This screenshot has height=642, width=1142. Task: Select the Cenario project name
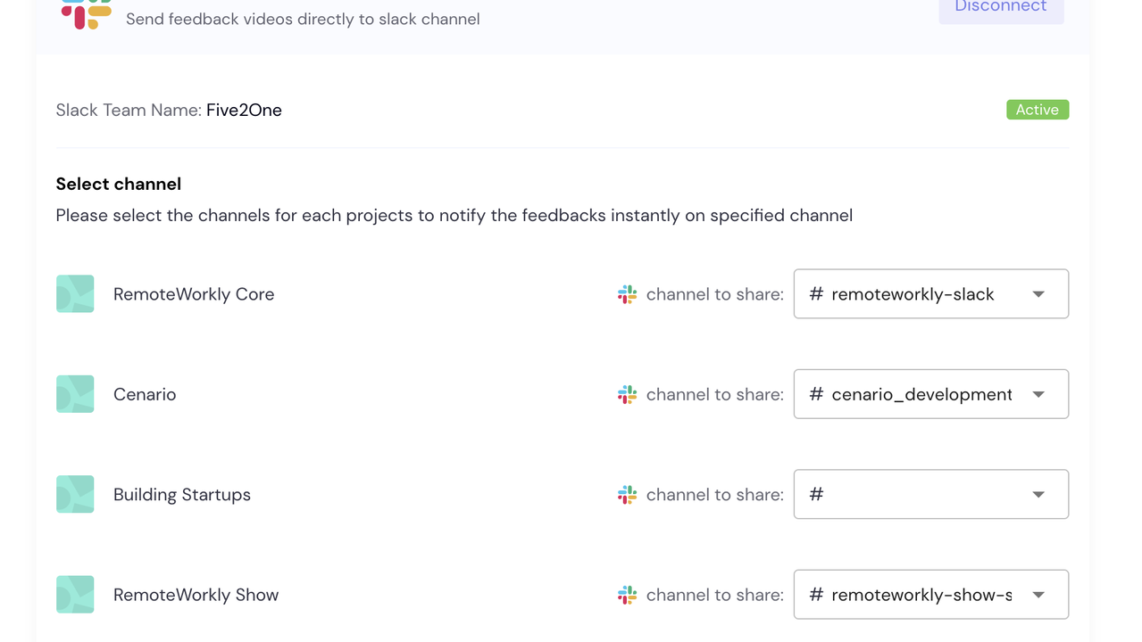point(145,394)
